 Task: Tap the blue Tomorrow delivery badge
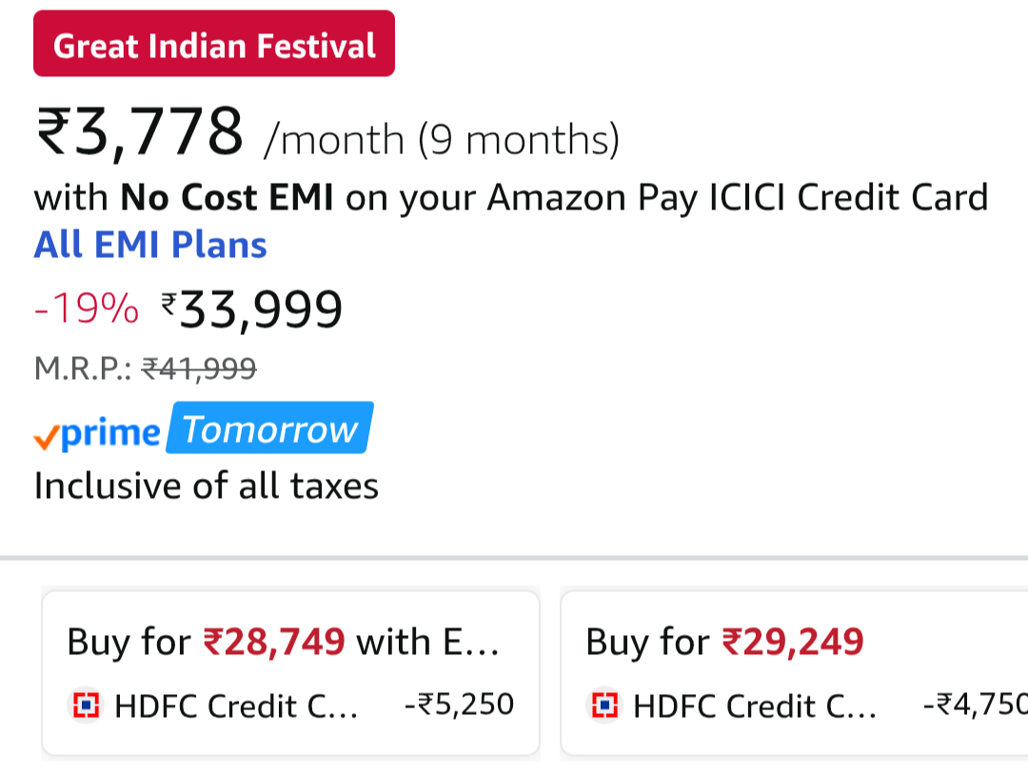click(x=269, y=429)
